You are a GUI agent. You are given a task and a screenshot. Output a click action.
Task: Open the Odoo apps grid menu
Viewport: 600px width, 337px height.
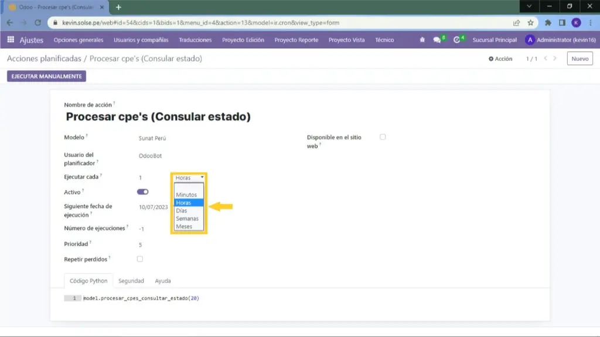pyautogui.click(x=11, y=40)
